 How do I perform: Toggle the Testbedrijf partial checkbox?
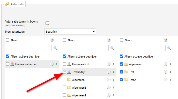[64, 72]
